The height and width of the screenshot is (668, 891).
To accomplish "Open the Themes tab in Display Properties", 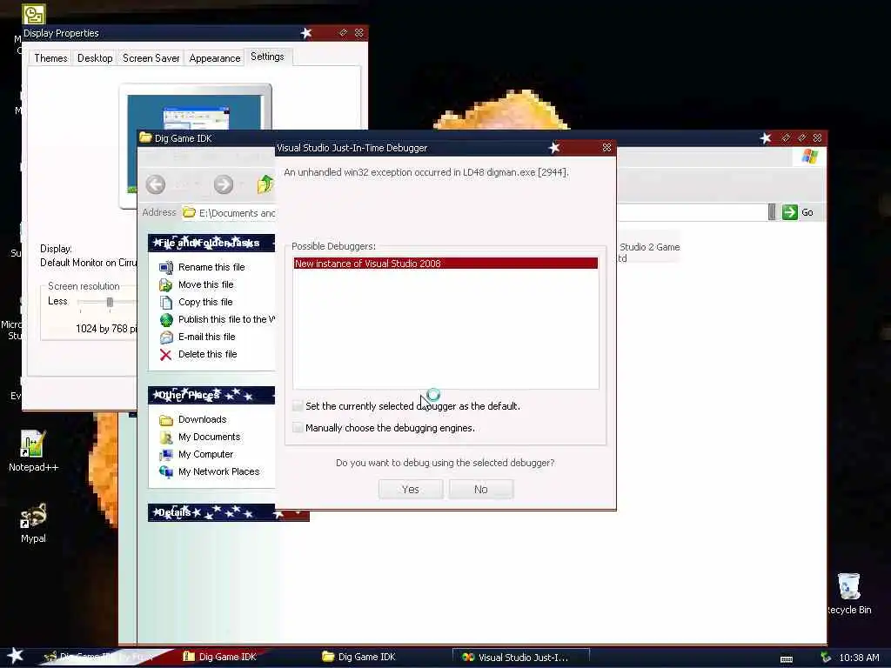I will coord(50,58).
